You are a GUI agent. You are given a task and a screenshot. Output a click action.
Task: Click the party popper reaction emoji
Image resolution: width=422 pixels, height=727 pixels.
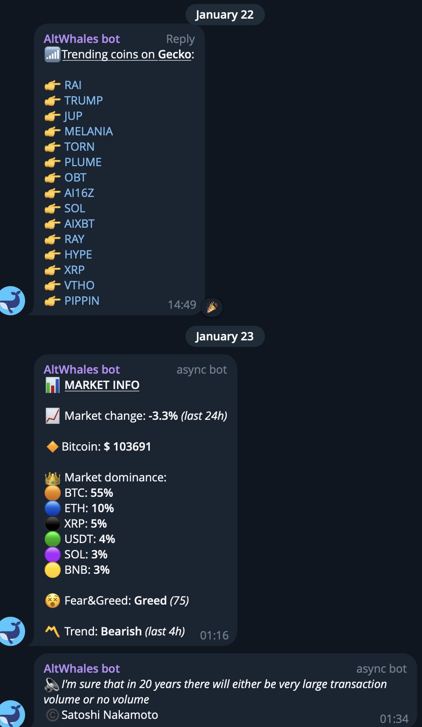[211, 307]
